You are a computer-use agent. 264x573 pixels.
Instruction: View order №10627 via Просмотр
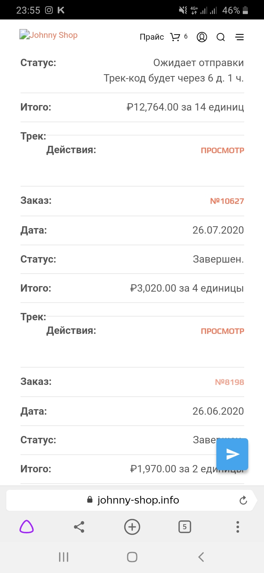(222, 331)
